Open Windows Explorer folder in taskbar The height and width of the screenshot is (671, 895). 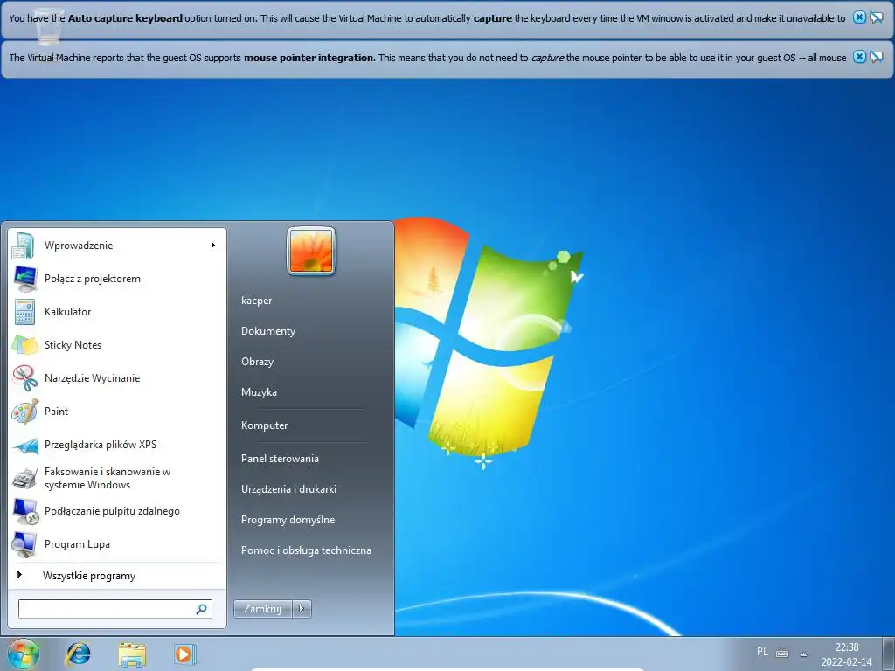[132, 654]
